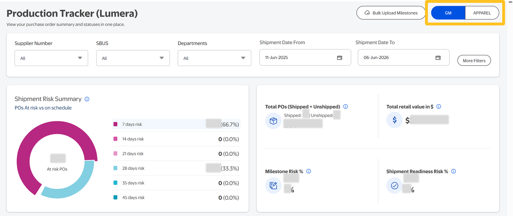This screenshot has width=513, height=216.
Task: Click the 7 days risk legend swatch
Action: coord(116,124)
